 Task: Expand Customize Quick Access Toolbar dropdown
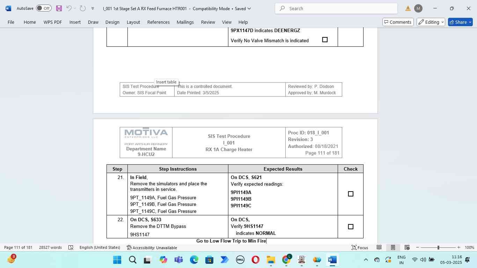tap(93, 8)
